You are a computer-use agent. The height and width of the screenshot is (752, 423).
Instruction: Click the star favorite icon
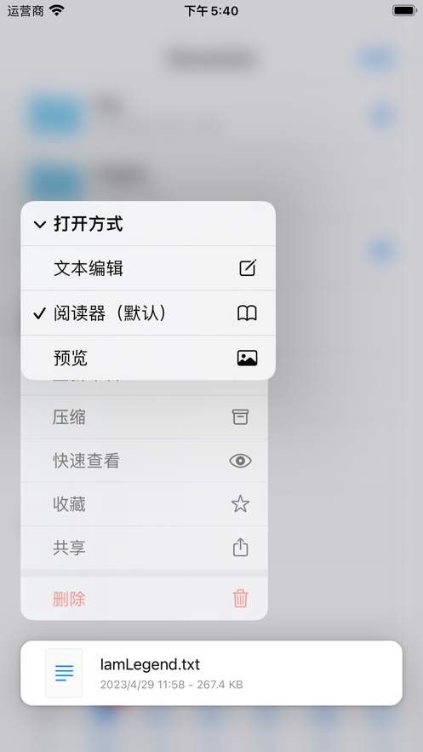pyautogui.click(x=241, y=503)
